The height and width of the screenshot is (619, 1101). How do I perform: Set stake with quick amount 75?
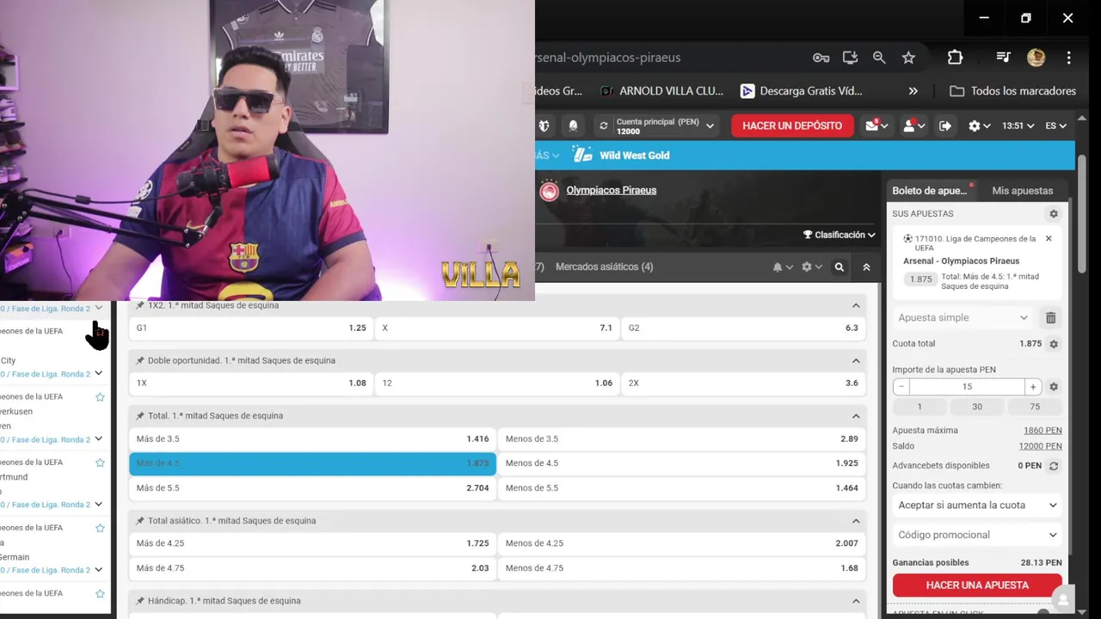click(x=1035, y=408)
